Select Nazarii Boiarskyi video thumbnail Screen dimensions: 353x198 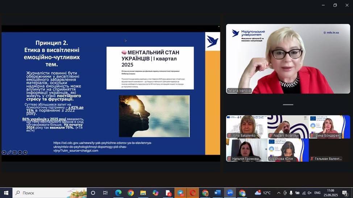288,126
